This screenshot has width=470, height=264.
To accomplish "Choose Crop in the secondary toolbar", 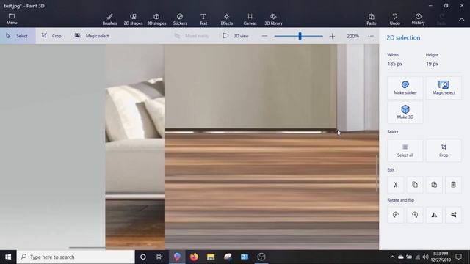I will point(51,36).
